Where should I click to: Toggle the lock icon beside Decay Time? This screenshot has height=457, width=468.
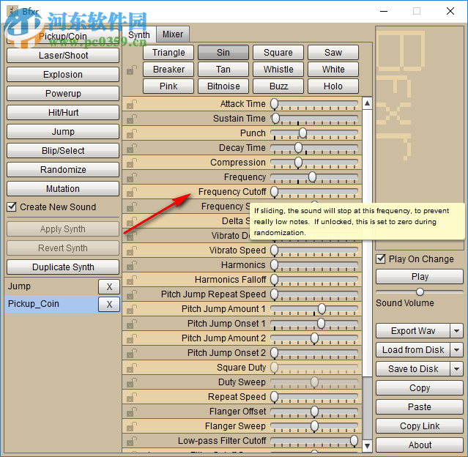[132, 148]
